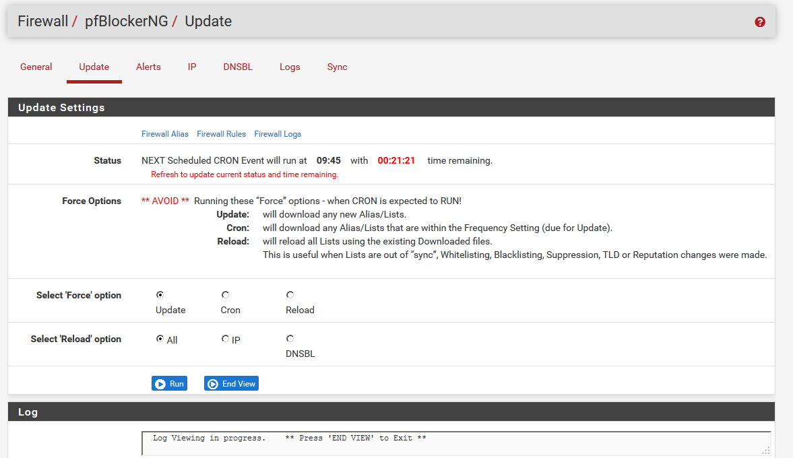Open the Alerts tab
This screenshot has width=793, height=458.
pos(148,67)
